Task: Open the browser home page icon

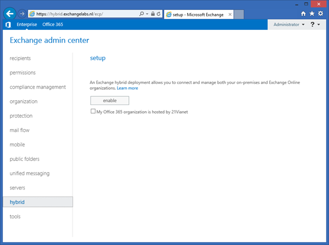Action: (303, 13)
